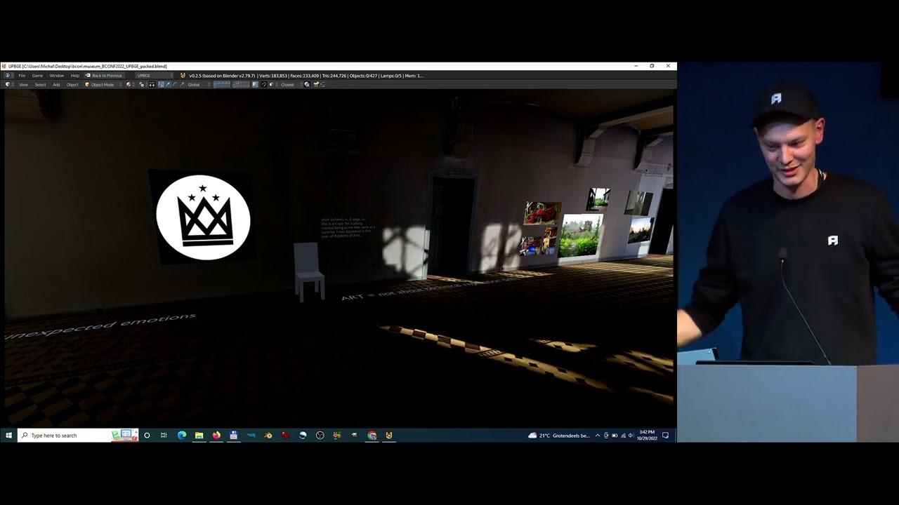Click the white chair in the scene
The width and height of the screenshot is (899, 505).
click(308, 271)
